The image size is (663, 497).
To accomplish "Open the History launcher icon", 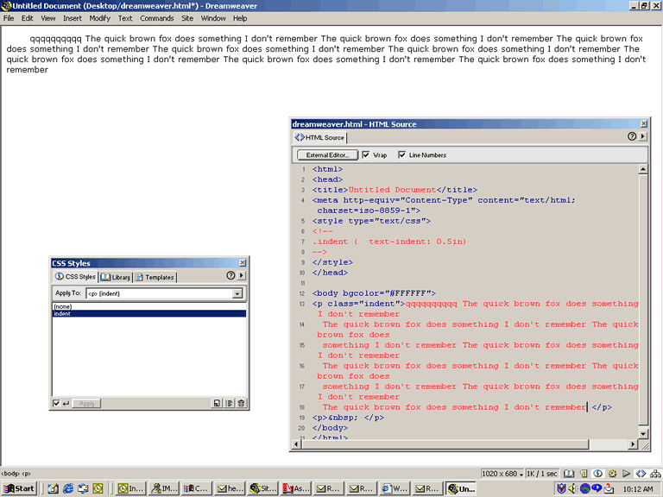I will pyautogui.click(x=626, y=474).
